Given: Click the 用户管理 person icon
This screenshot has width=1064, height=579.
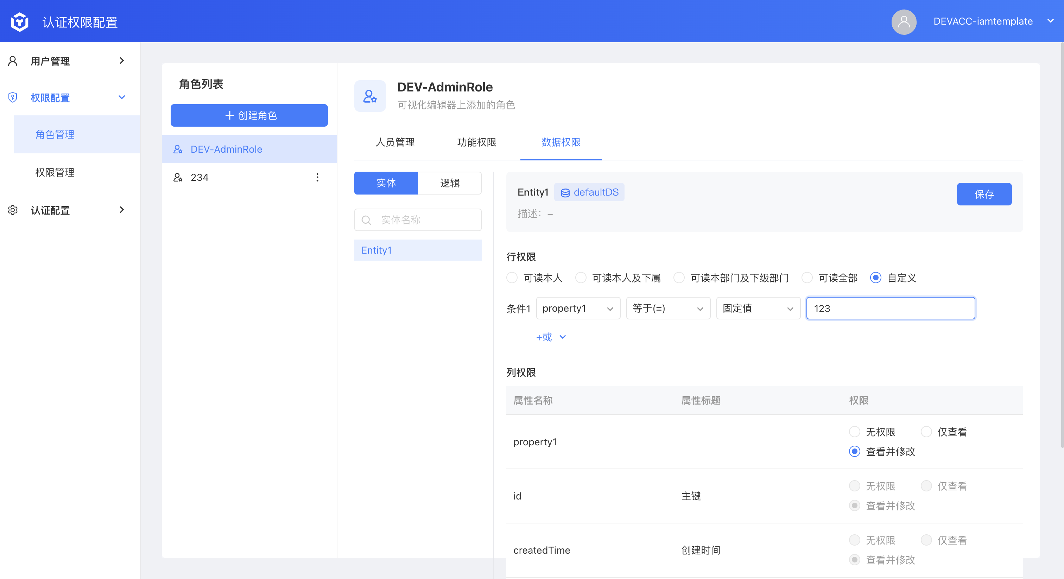Looking at the screenshot, I should pyautogui.click(x=13, y=61).
